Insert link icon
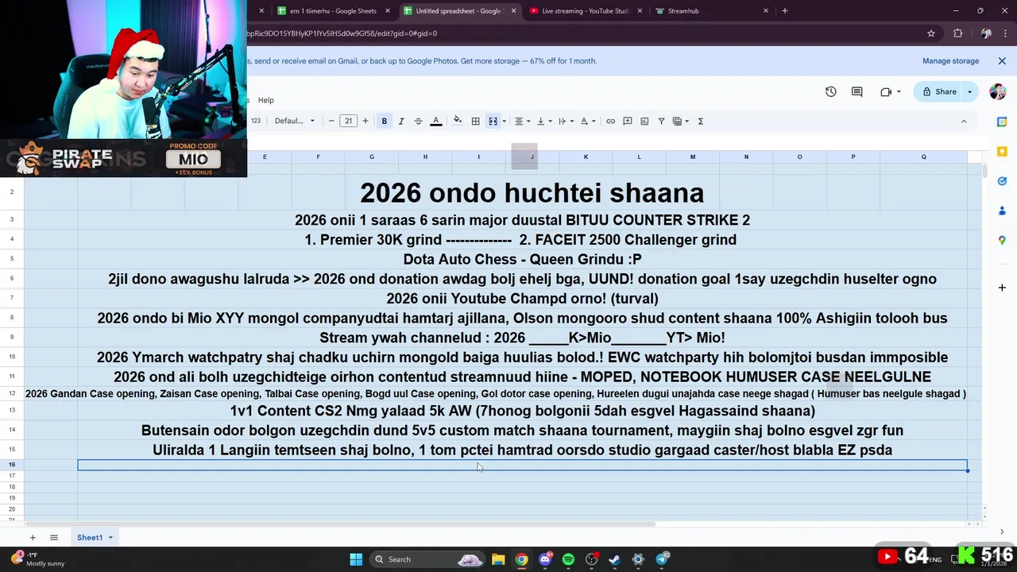 pos(610,121)
